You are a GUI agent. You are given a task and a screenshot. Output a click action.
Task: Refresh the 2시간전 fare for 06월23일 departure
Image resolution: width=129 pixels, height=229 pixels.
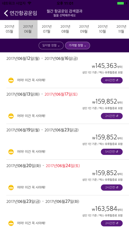point(112,223)
